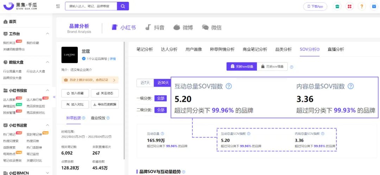Click the 小红书投放 folder icon

(x=5, y=90)
